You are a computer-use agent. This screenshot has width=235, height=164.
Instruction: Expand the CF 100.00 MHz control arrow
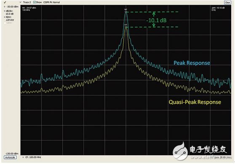23,157
